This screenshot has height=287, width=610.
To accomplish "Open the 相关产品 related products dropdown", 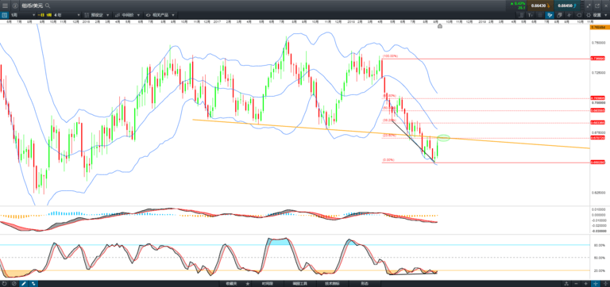I will pyautogui.click(x=160, y=15).
